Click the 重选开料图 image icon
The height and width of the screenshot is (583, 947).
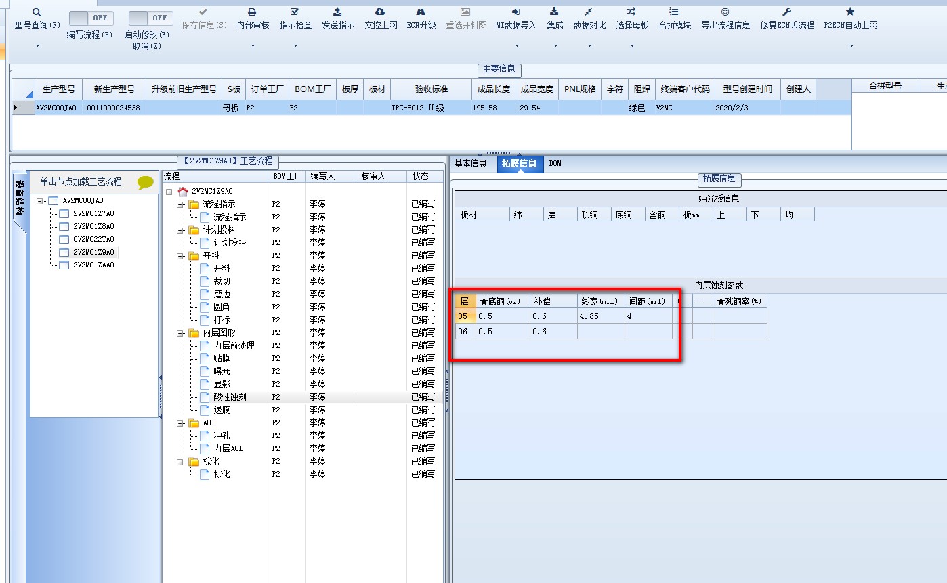click(x=466, y=12)
